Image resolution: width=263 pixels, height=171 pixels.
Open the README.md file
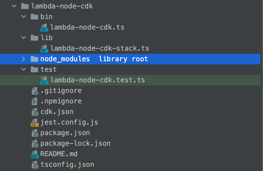pos(59,154)
